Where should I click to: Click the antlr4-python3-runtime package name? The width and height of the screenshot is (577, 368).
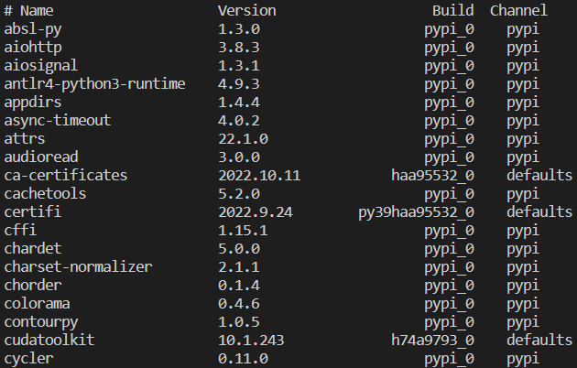tap(95, 84)
